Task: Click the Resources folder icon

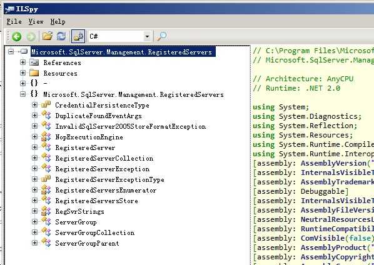Action: pyautogui.click(x=34, y=72)
